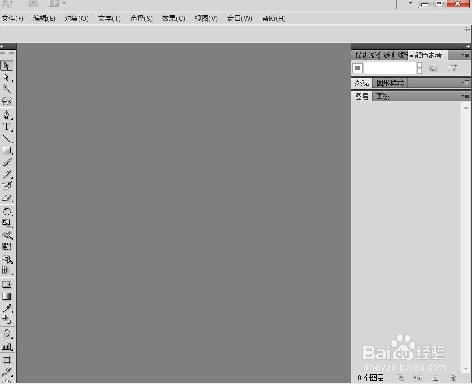Open the 视图(V) menu
Viewport: 472px width, 384px height.
[x=206, y=19]
